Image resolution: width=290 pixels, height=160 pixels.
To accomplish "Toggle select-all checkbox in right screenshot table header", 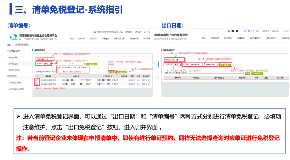I will click(x=166, y=78).
